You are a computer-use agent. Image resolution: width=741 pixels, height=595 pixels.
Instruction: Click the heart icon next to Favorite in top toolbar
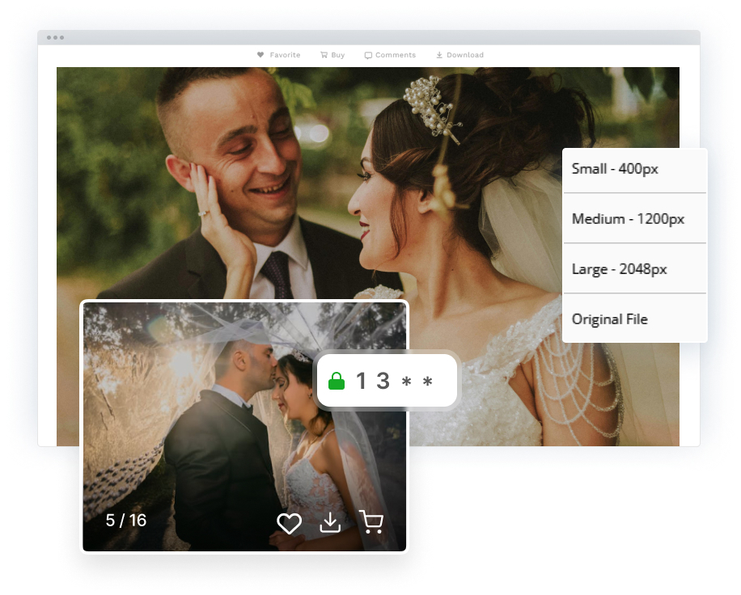pyautogui.click(x=260, y=55)
